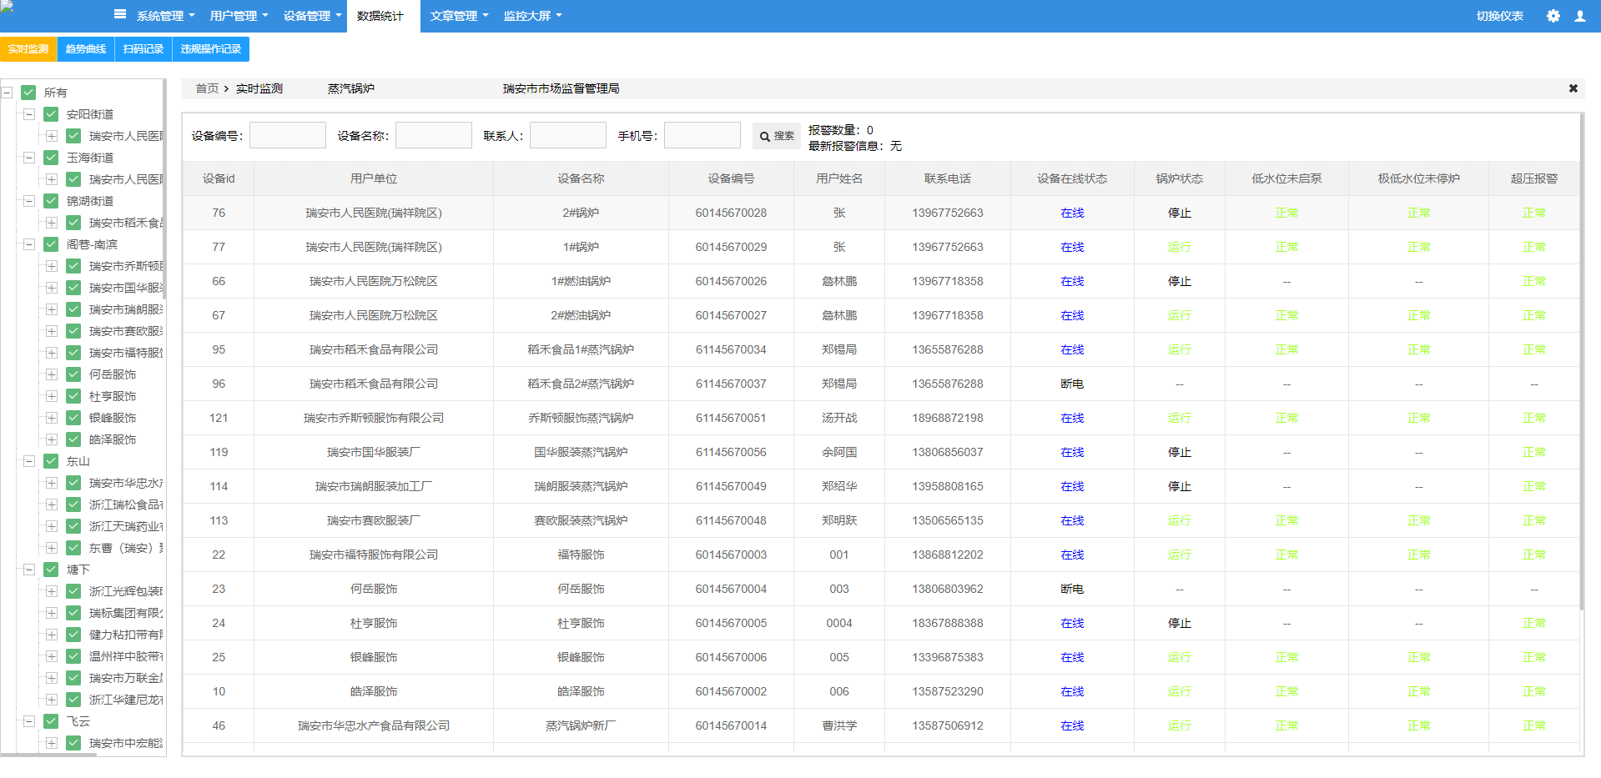This screenshot has width=1601, height=778.
Task: Toggle the 安阳街道 checkbox
Action: point(51,114)
